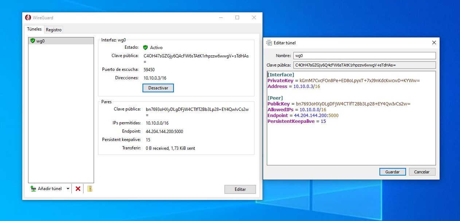
Task: Close the Editar túnel dialog
Action: tap(434, 43)
